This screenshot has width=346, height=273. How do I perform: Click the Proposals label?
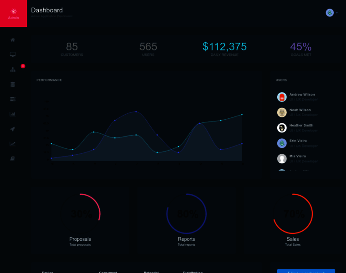pyautogui.click(x=80, y=239)
